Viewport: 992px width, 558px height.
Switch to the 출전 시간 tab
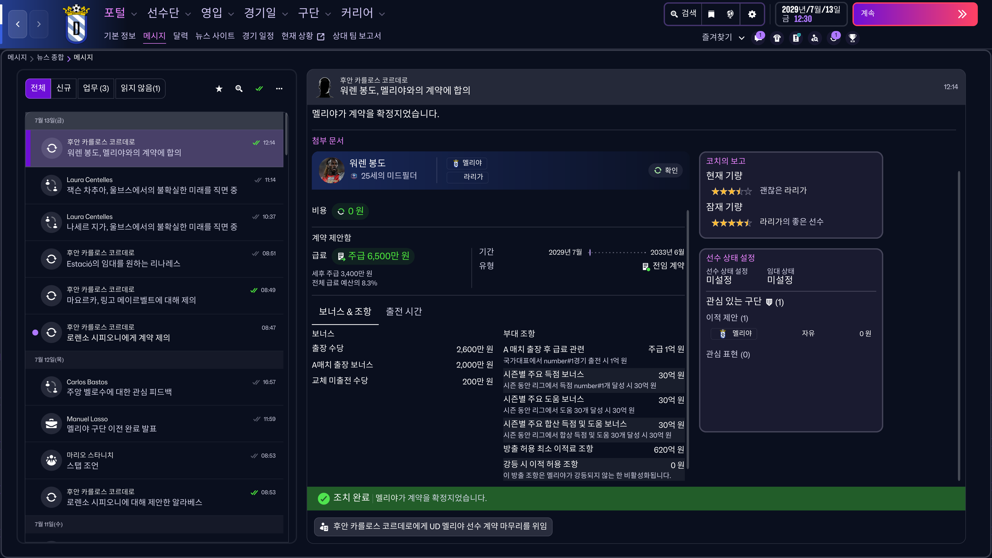404,311
